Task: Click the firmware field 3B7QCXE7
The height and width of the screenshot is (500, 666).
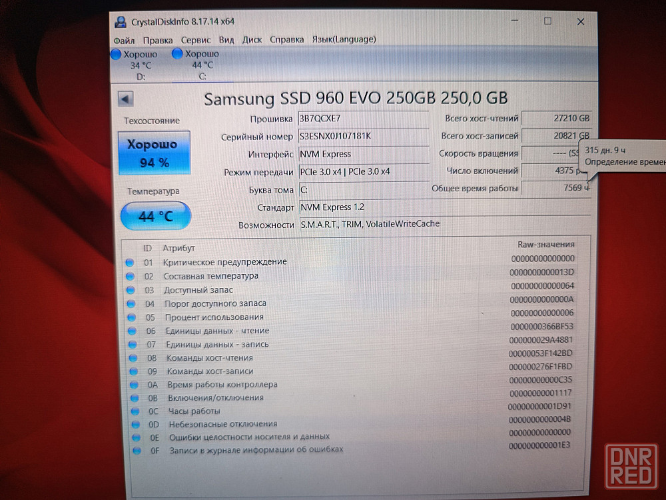Action: 364,119
